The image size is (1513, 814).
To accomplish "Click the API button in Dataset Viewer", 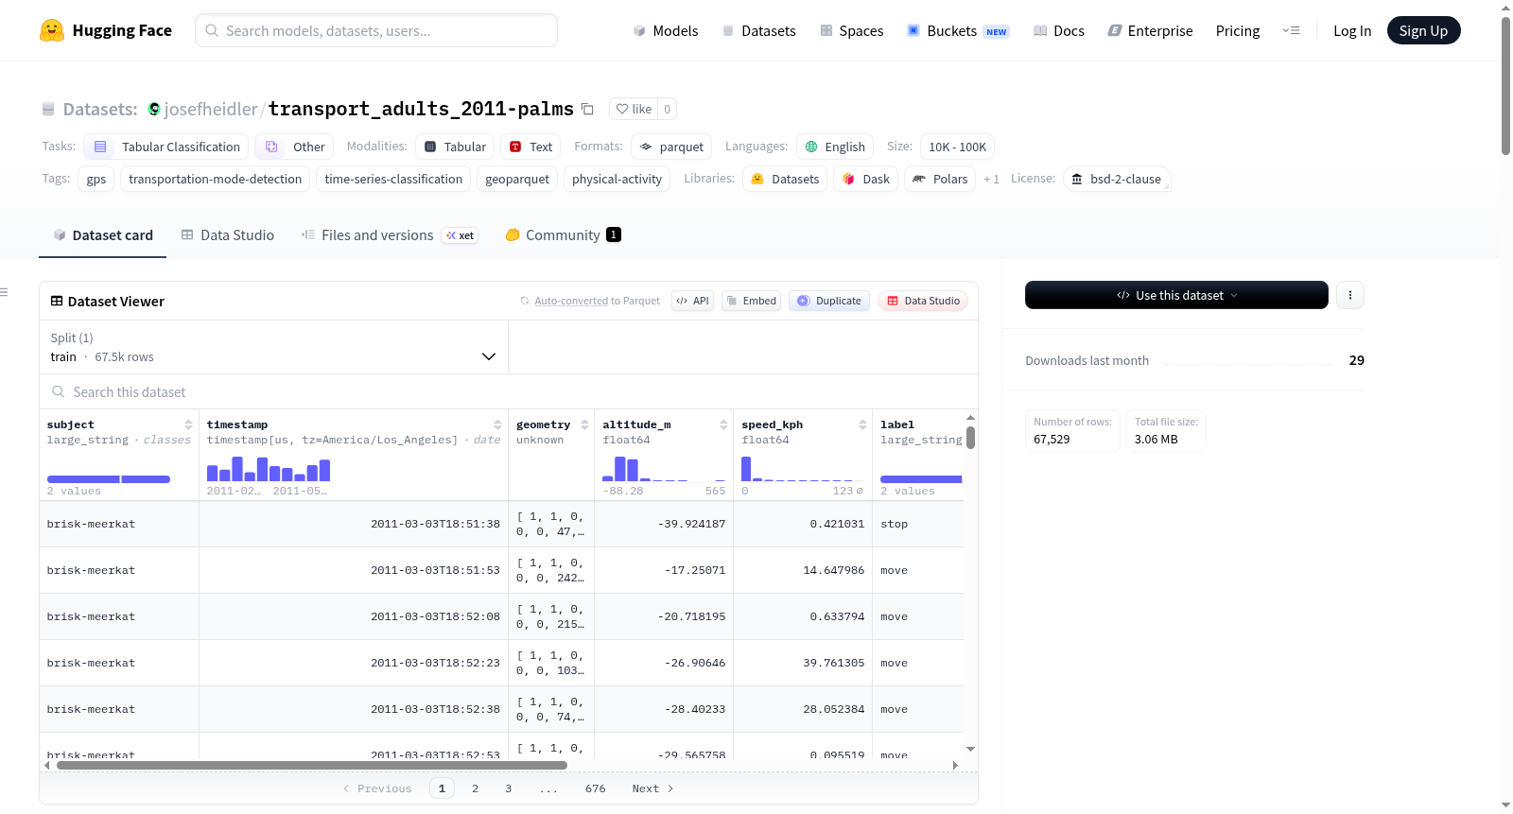I will coord(692,301).
